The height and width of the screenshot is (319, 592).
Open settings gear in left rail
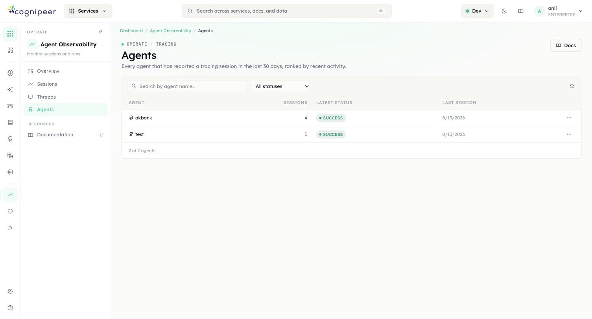coord(10,291)
